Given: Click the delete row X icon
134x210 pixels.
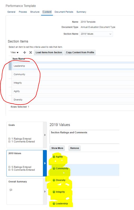Looking at the screenshot, I should pos(31,52).
